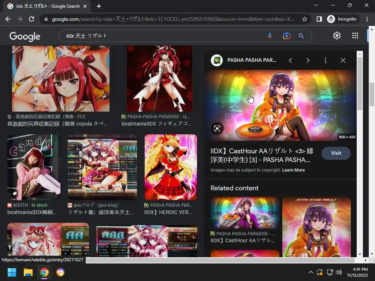Click horizontal scrollbar at page bottom
375x281 pixels.
(220, 260)
